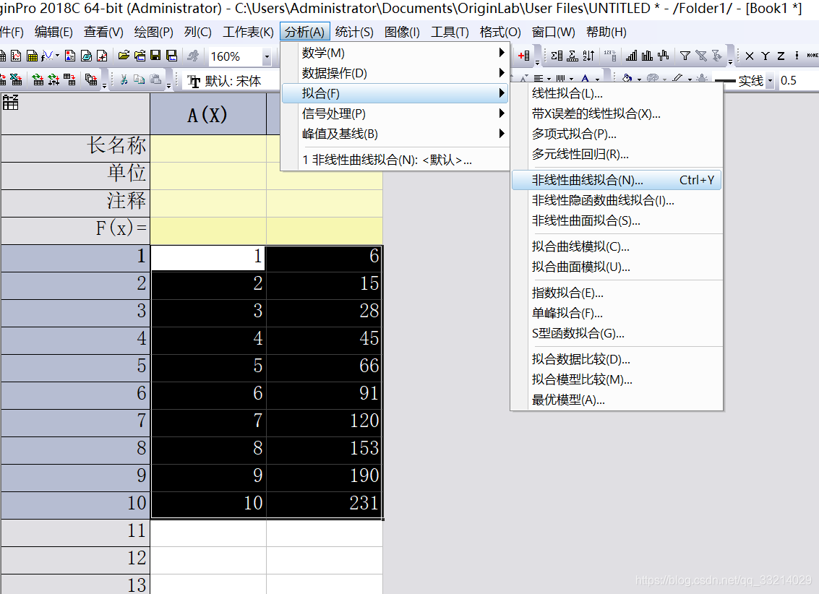
Task: Click the Import Excel icon
Action: coord(16,79)
